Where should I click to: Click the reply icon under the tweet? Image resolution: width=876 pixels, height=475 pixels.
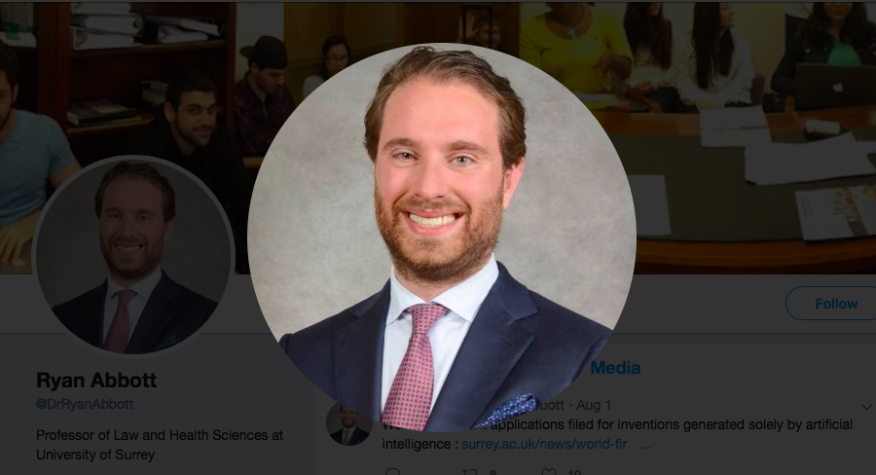(x=393, y=472)
